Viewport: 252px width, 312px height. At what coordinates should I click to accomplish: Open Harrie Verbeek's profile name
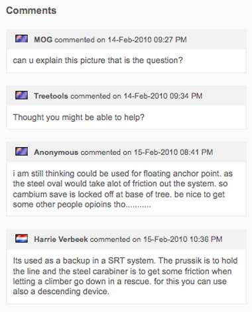point(61,239)
